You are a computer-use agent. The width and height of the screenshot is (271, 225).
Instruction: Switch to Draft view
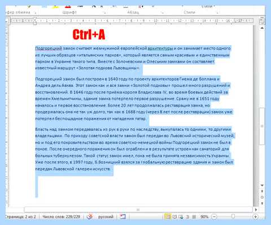point(194,217)
